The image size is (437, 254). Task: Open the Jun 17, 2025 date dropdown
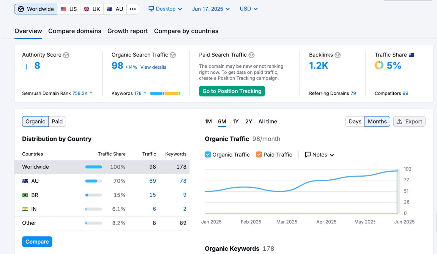pos(211,9)
